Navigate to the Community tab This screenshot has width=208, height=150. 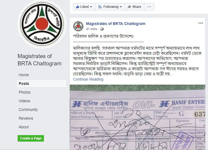(x=28, y=110)
